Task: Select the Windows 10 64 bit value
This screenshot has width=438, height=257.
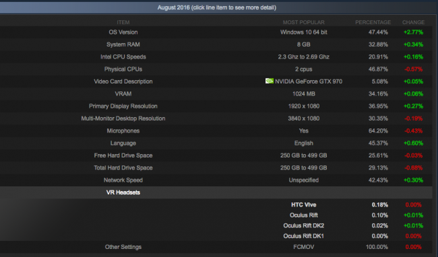Action: (x=304, y=32)
